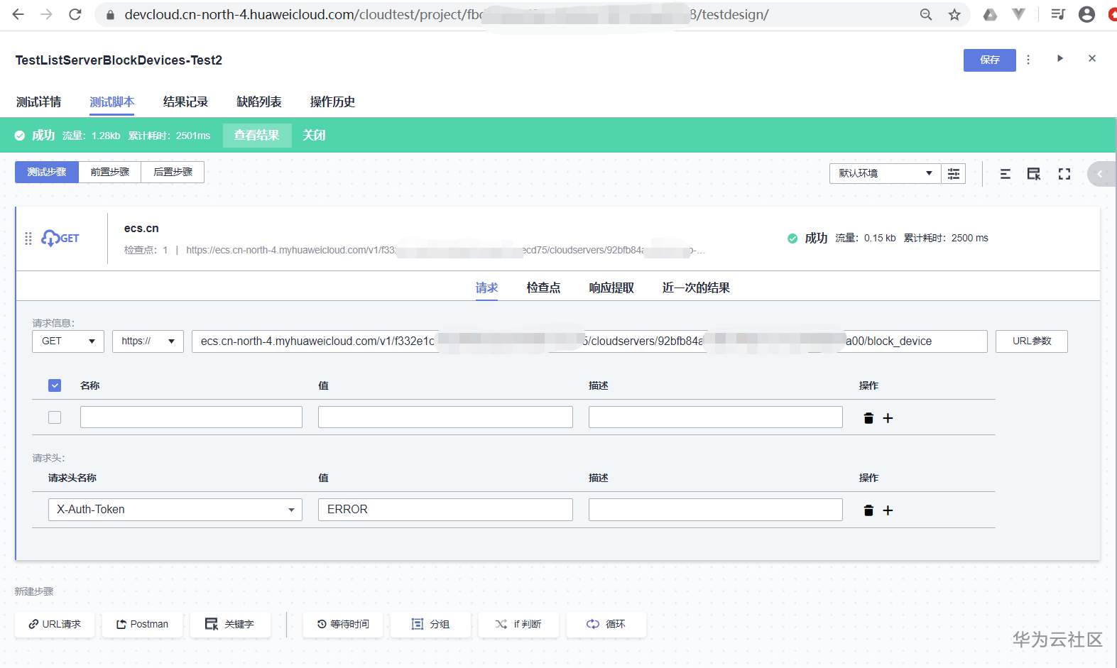View site security lock info
The width and height of the screenshot is (1117, 668).
point(110,14)
